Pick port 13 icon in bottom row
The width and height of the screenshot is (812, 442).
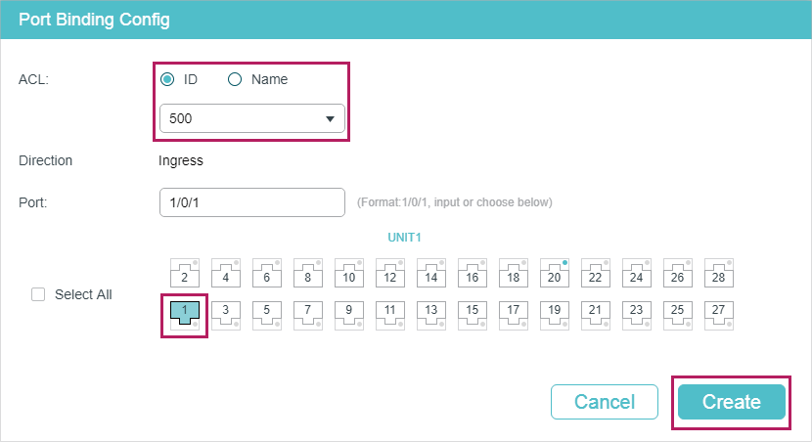[431, 313]
